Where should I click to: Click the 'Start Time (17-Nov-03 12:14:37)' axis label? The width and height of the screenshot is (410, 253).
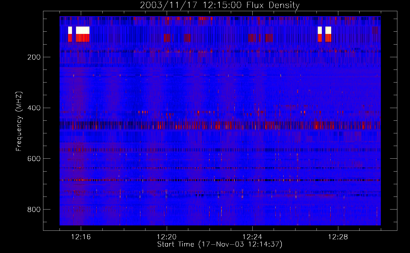220,244
